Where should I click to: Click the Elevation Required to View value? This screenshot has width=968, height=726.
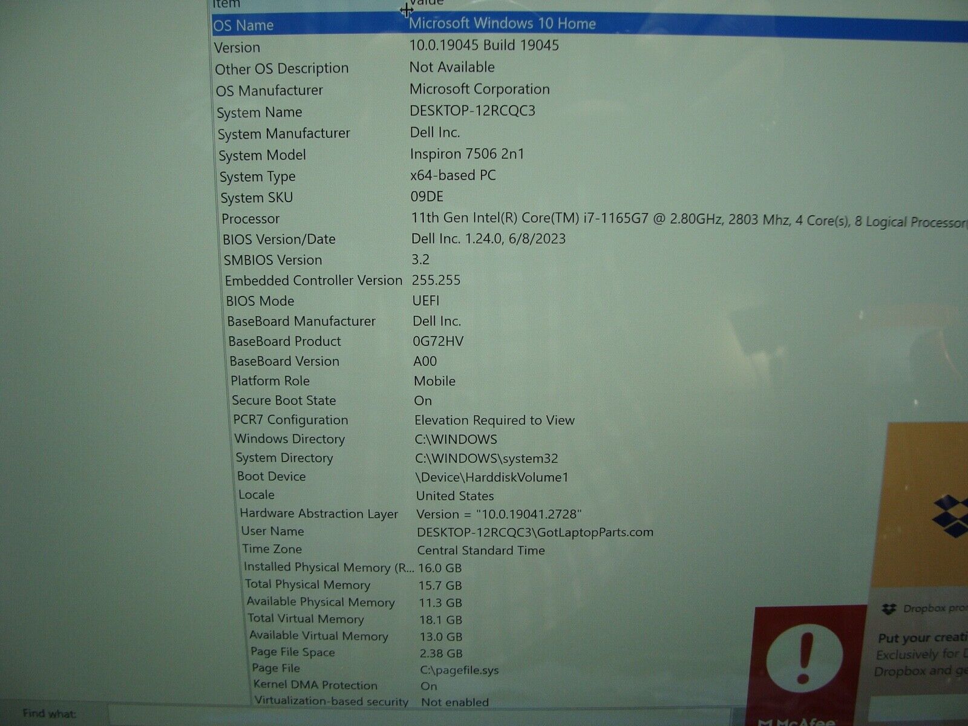point(495,420)
